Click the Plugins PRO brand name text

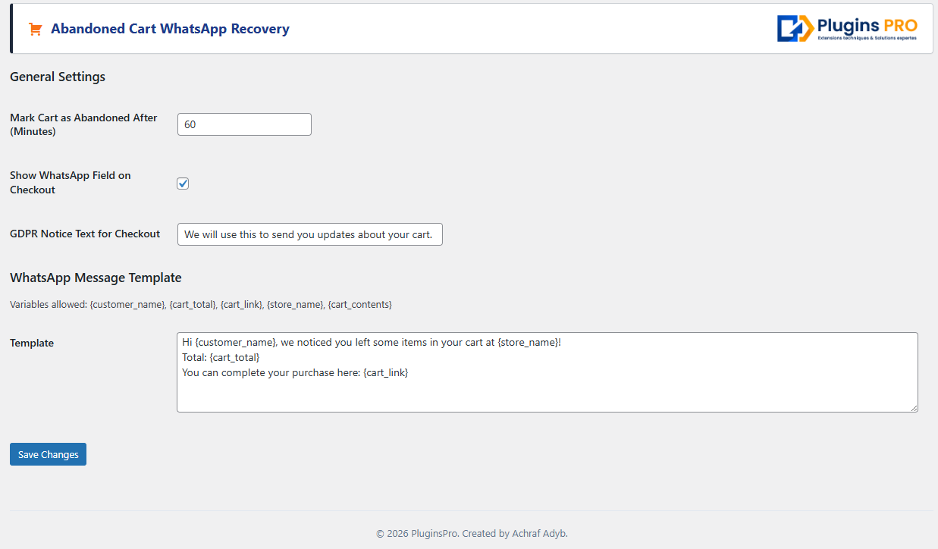[867, 25]
